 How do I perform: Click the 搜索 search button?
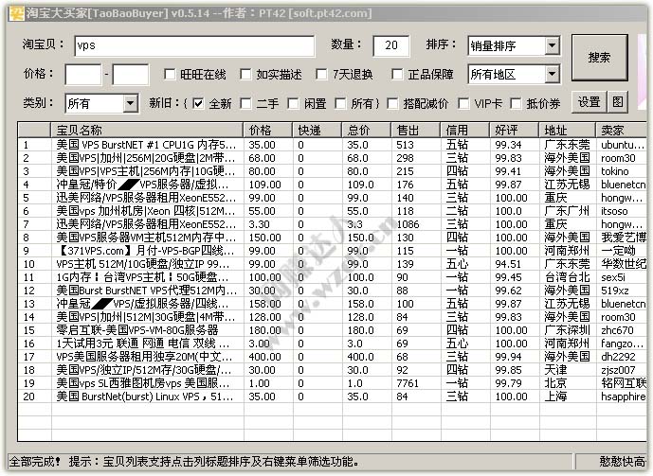pos(599,58)
